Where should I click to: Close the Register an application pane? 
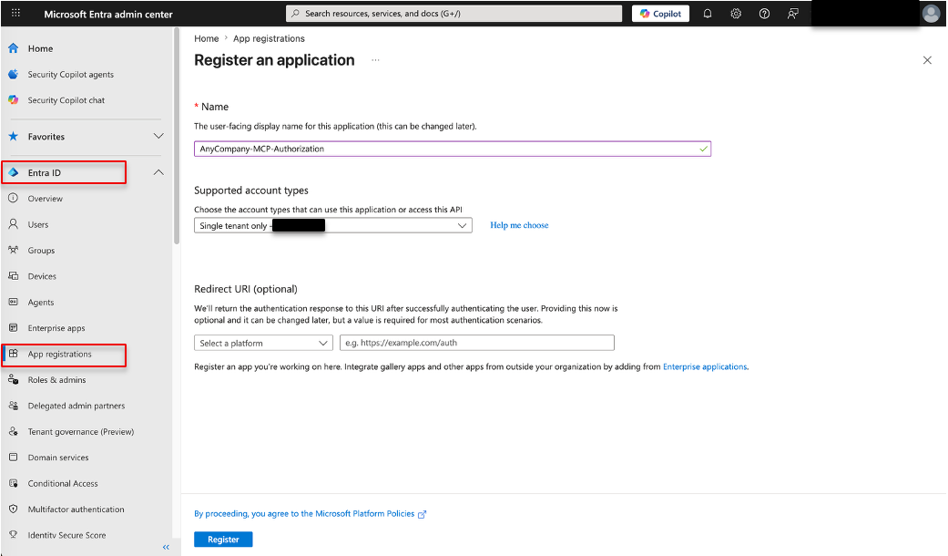(x=927, y=60)
